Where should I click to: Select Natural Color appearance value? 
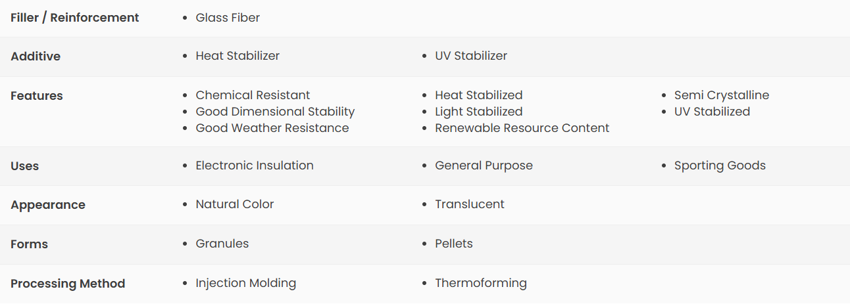coord(235,204)
